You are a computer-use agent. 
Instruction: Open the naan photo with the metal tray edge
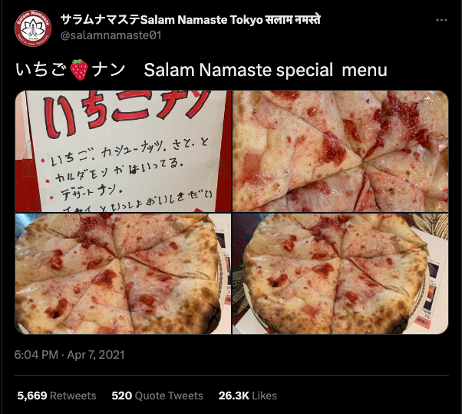click(123, 274)
